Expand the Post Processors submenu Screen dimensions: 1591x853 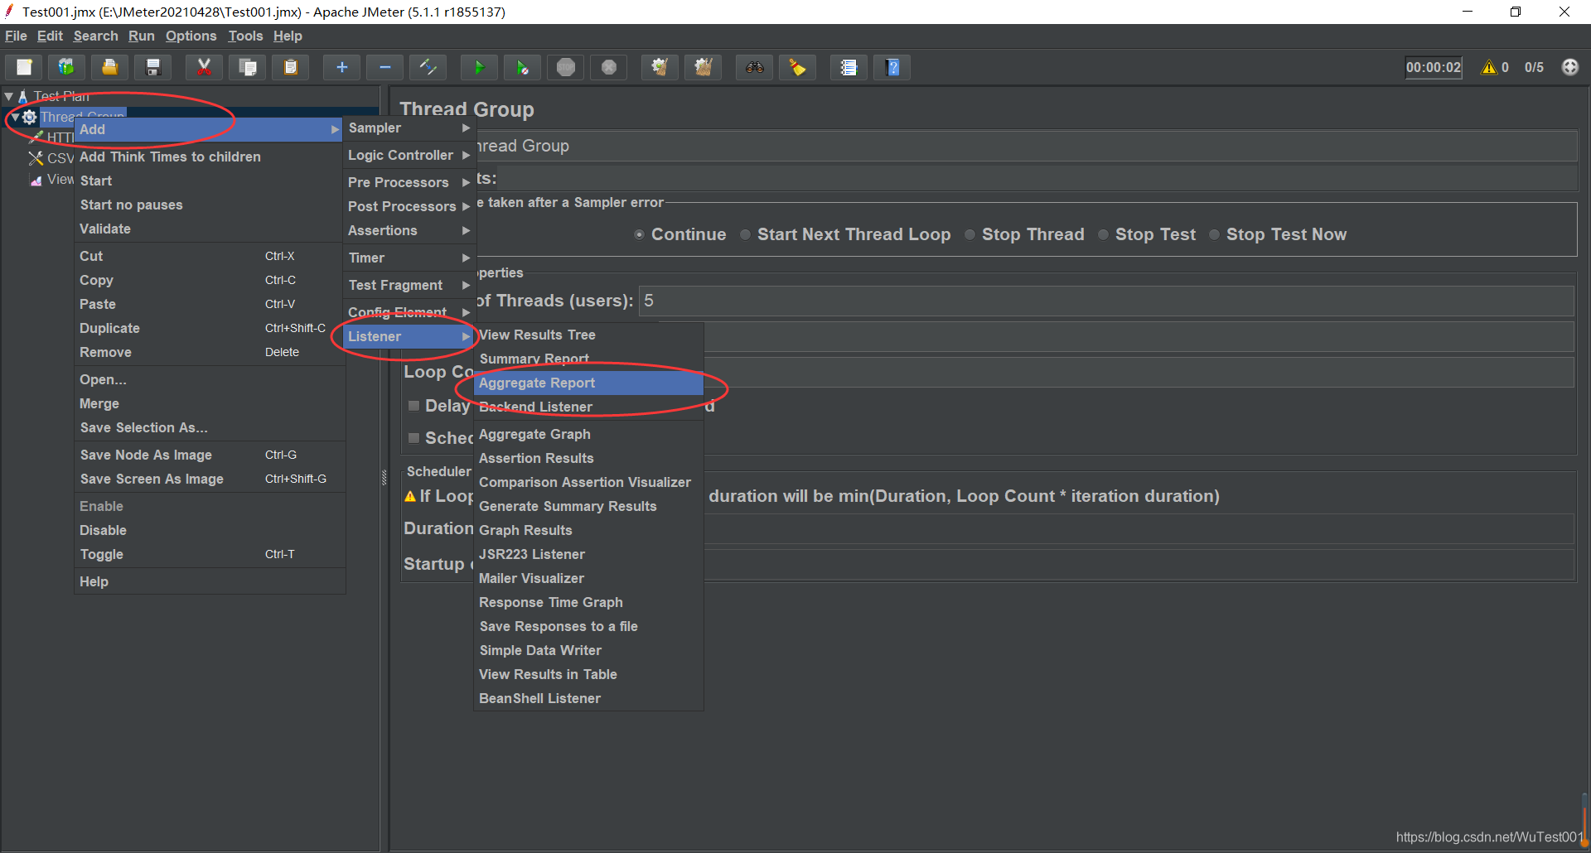409,206
